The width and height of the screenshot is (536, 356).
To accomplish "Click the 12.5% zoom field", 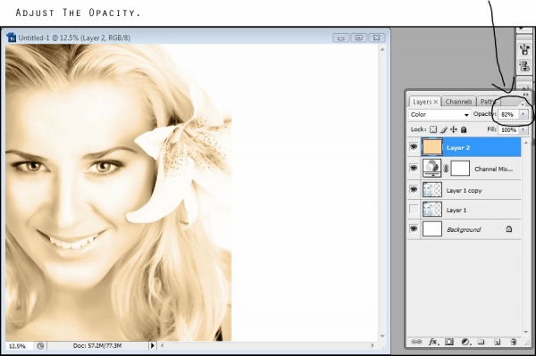I will point(19,346).
